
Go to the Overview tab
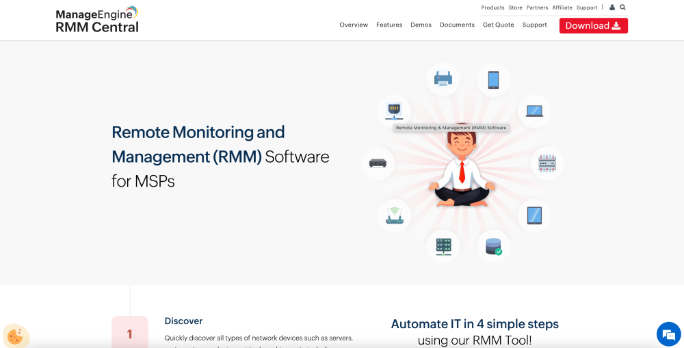click(354, 25)
